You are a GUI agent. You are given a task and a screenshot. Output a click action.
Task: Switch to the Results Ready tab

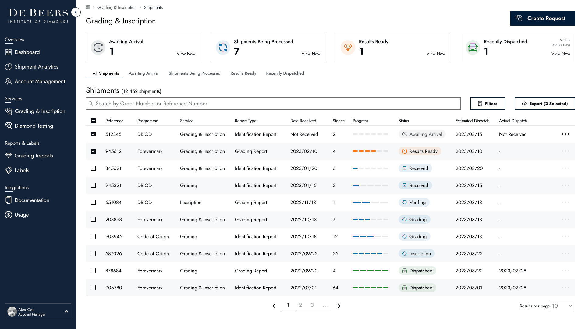pyautogui.click(x=243, y=73)
